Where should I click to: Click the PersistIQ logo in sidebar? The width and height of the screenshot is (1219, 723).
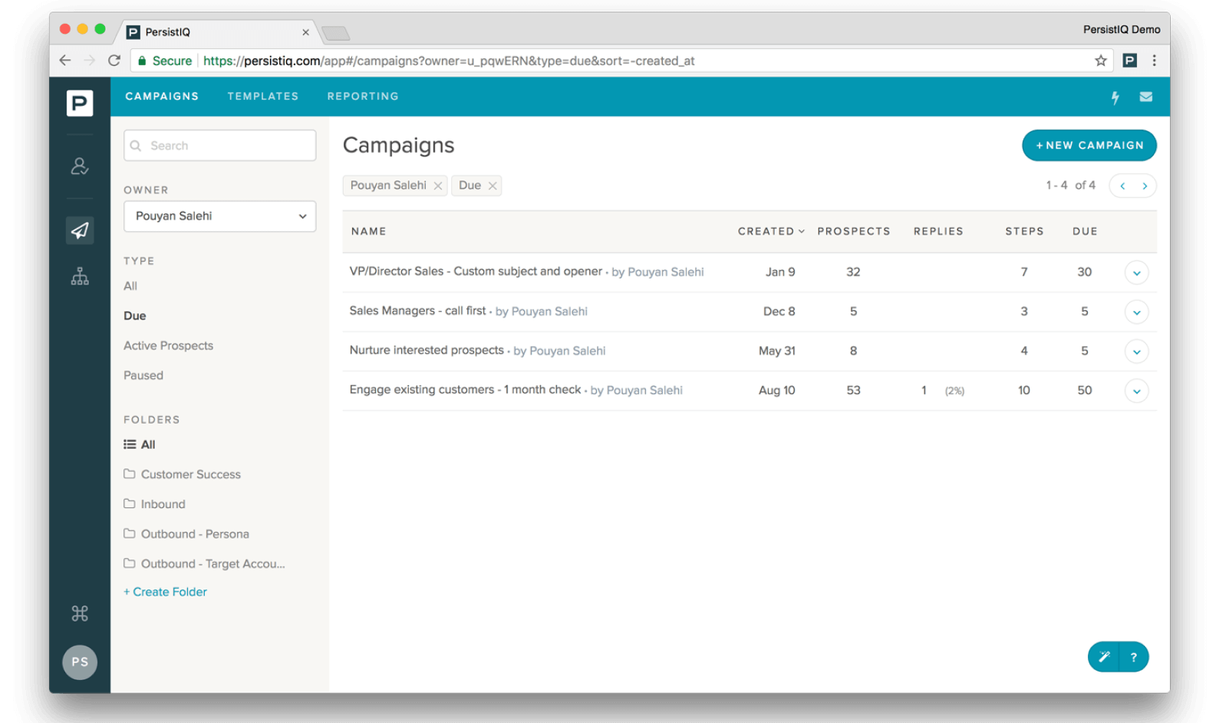[80, 103]
